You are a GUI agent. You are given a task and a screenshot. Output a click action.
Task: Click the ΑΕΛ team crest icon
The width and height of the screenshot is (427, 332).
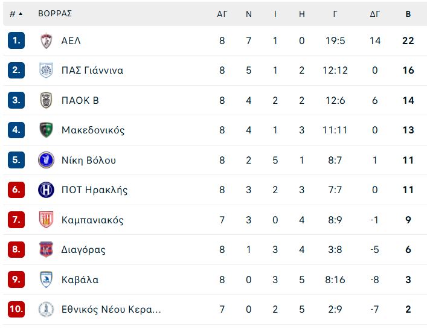tap(46, 41)
